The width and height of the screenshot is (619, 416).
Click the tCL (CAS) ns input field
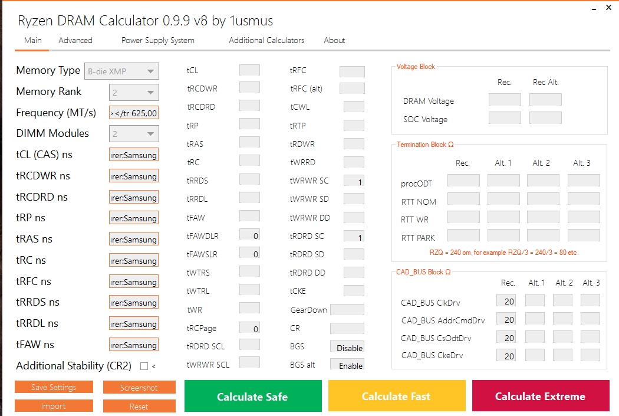tap(134, 155)
